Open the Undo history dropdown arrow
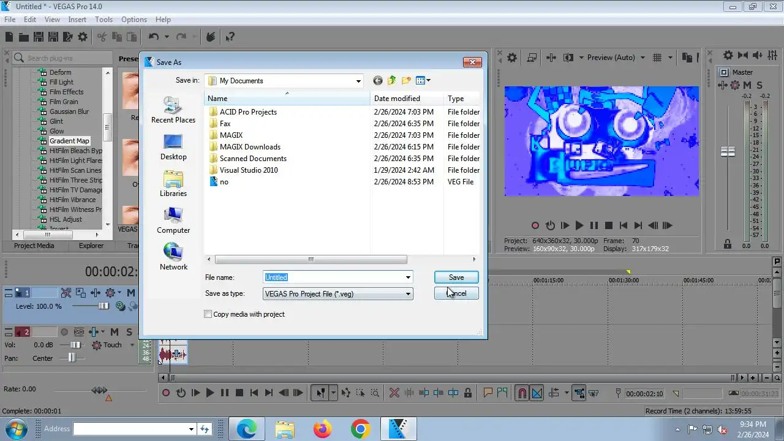Viewport: 784px width, 441px height. (167, 37)
